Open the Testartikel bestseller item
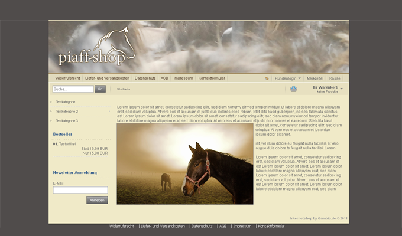402x236 pixels. tap(68, 143)
